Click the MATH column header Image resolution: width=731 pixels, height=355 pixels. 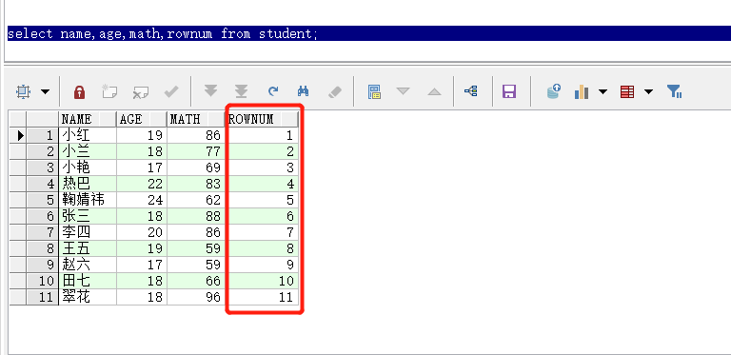(x=195, y=119)
